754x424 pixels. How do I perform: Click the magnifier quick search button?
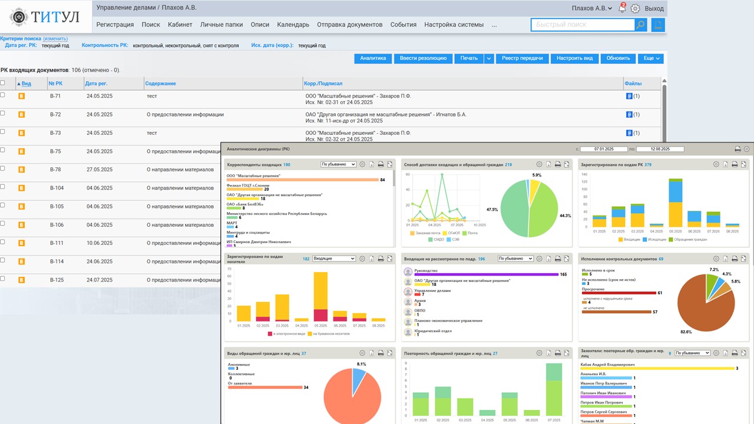(641, 25)
